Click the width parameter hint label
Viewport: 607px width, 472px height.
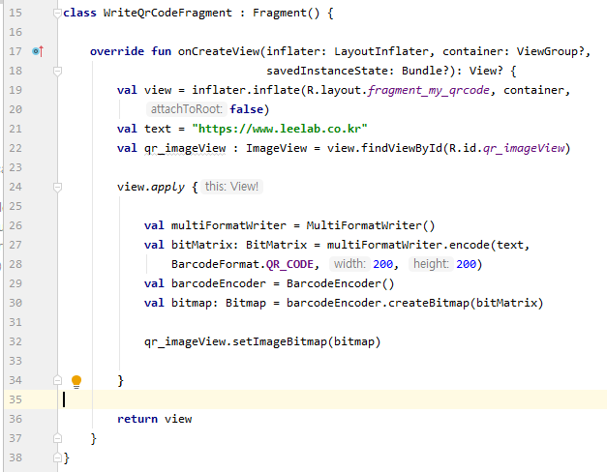click(x=349, y=264)
